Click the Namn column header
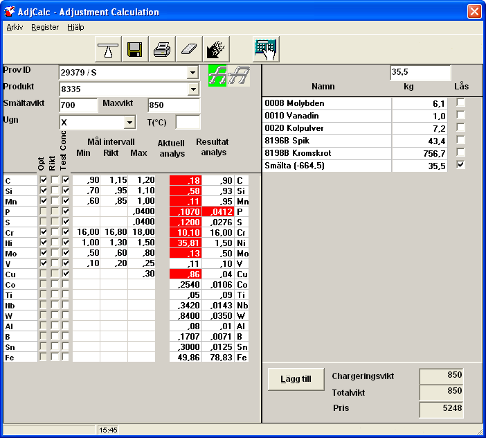 click(323, 87)
